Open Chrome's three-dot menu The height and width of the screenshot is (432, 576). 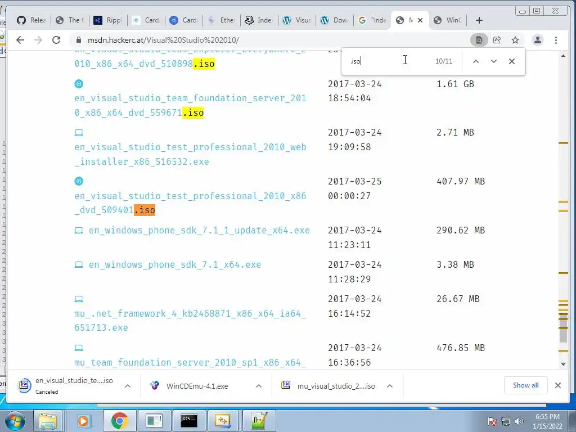click(556, 40)
